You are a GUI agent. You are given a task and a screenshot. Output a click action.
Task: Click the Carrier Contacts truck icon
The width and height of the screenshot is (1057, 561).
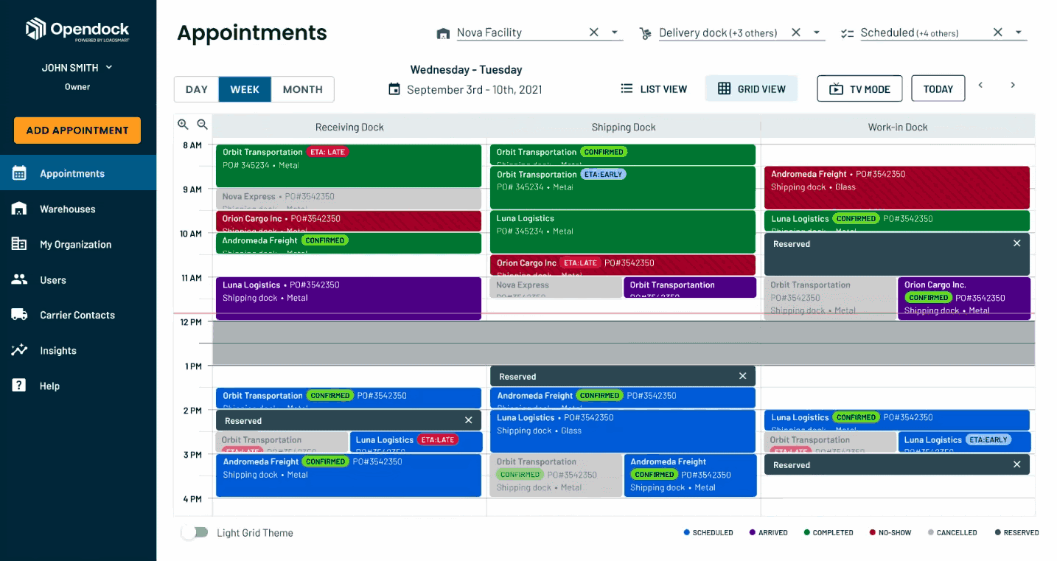click(x=19, y=315)
